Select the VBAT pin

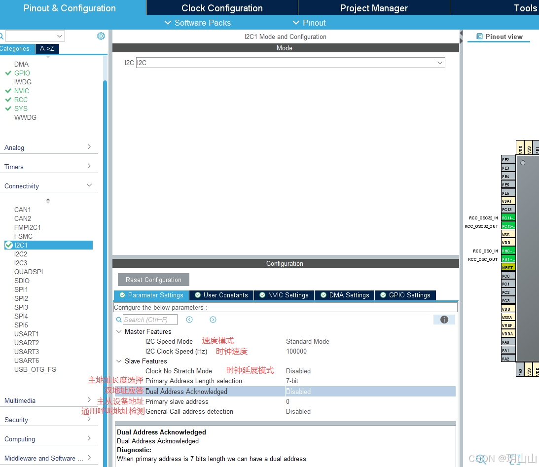point(508,201)
